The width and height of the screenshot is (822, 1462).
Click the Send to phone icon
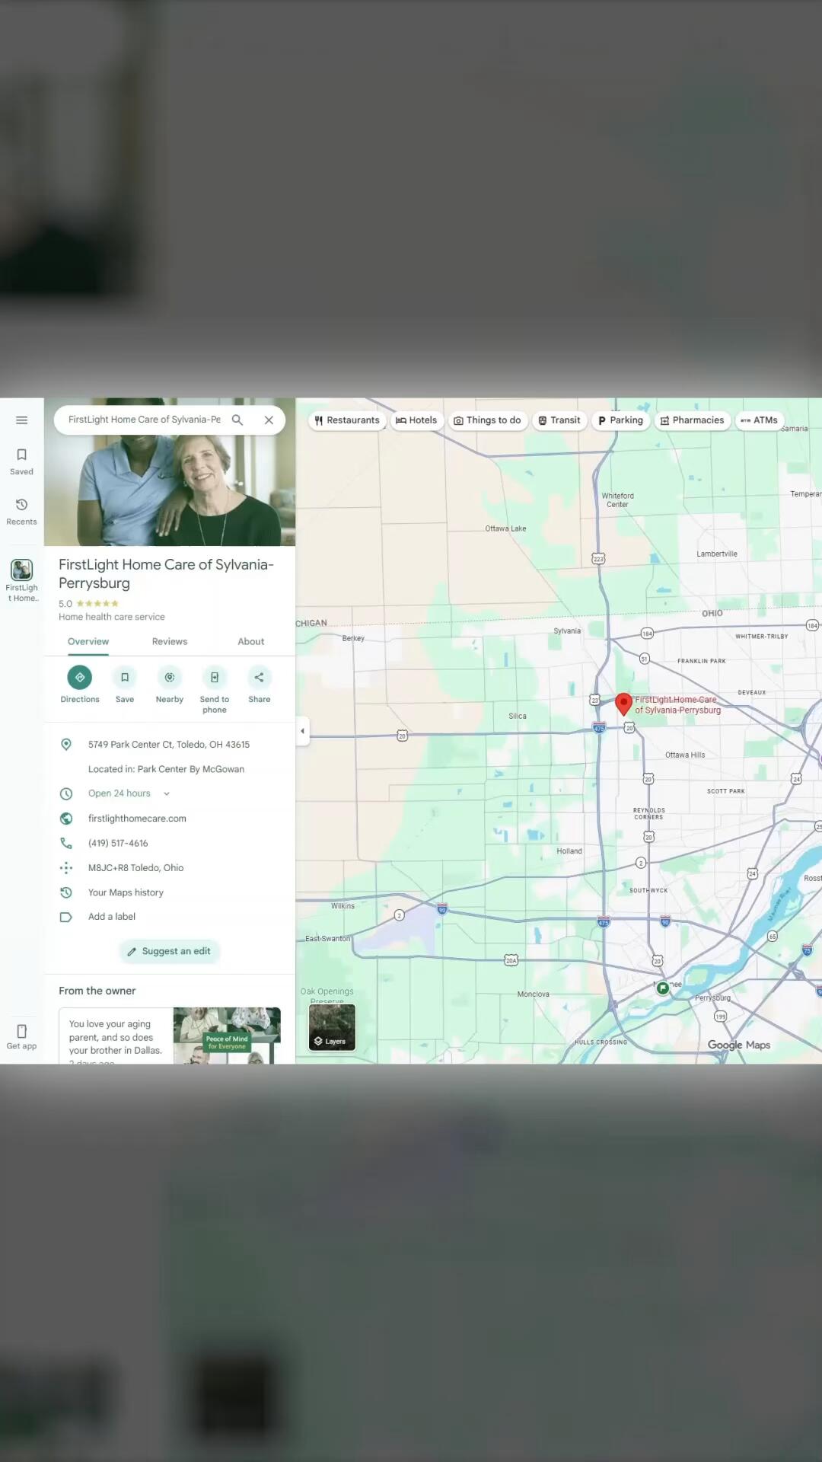click(x=215, y=677)
